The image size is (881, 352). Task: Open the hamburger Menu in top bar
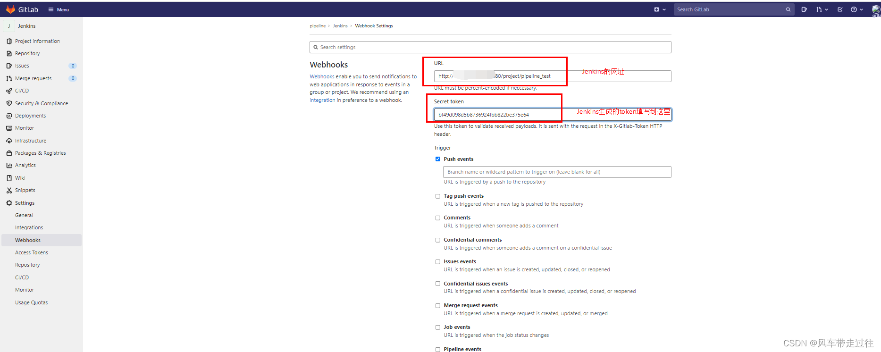pyautogui.click(x=59, y=9)
